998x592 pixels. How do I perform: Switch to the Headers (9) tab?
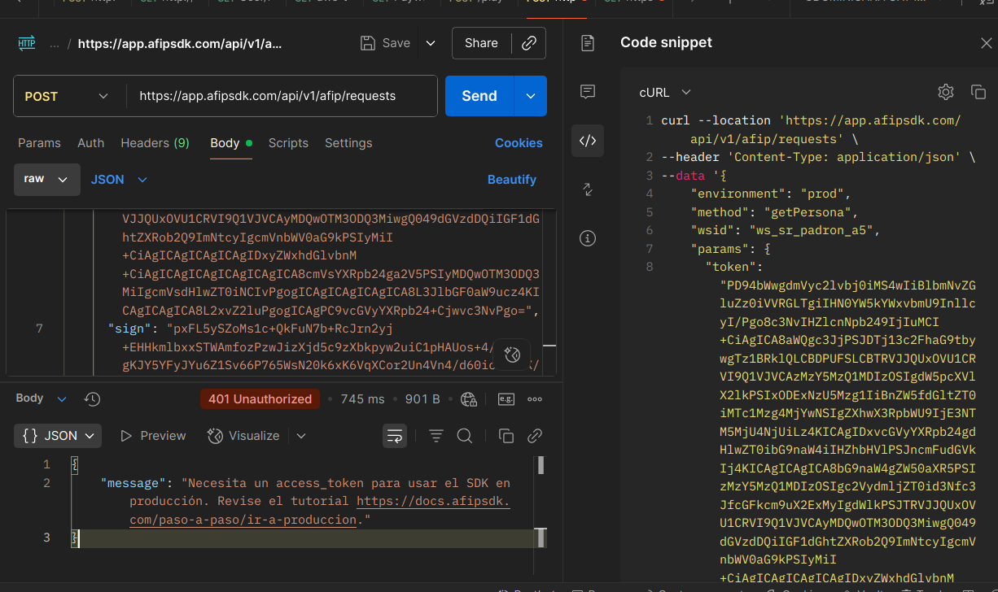click(x=155, y=143)
